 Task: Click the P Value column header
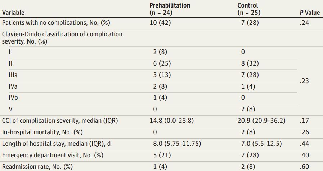(x=309, y=13)
